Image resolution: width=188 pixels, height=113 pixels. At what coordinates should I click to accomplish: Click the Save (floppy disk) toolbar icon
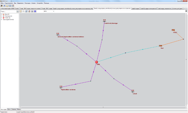pos(10,6)
